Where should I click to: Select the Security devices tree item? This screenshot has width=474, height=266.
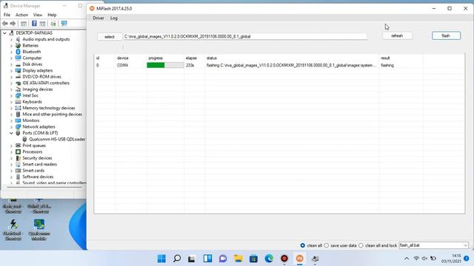[37, 158]
